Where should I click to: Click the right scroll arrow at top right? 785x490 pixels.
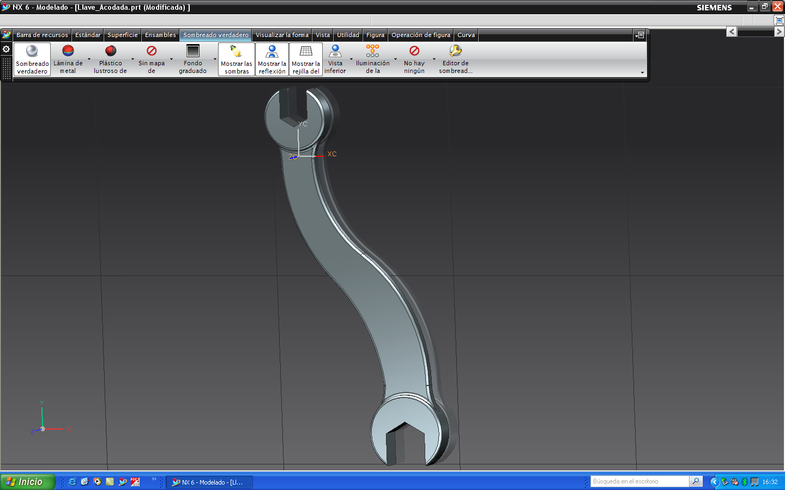coord(779,32)
